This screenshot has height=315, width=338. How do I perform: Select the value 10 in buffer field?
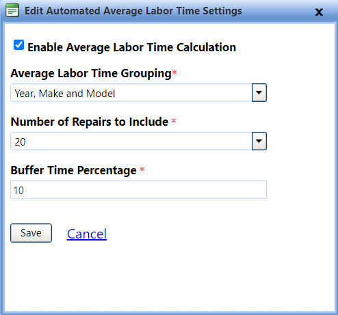coord(18,191)
